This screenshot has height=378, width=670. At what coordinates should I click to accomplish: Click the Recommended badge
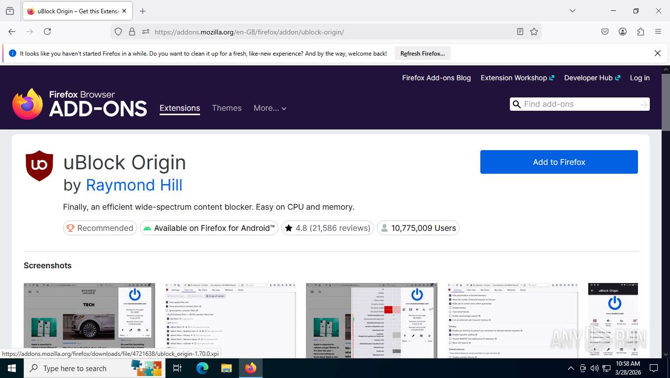[100, 228]
